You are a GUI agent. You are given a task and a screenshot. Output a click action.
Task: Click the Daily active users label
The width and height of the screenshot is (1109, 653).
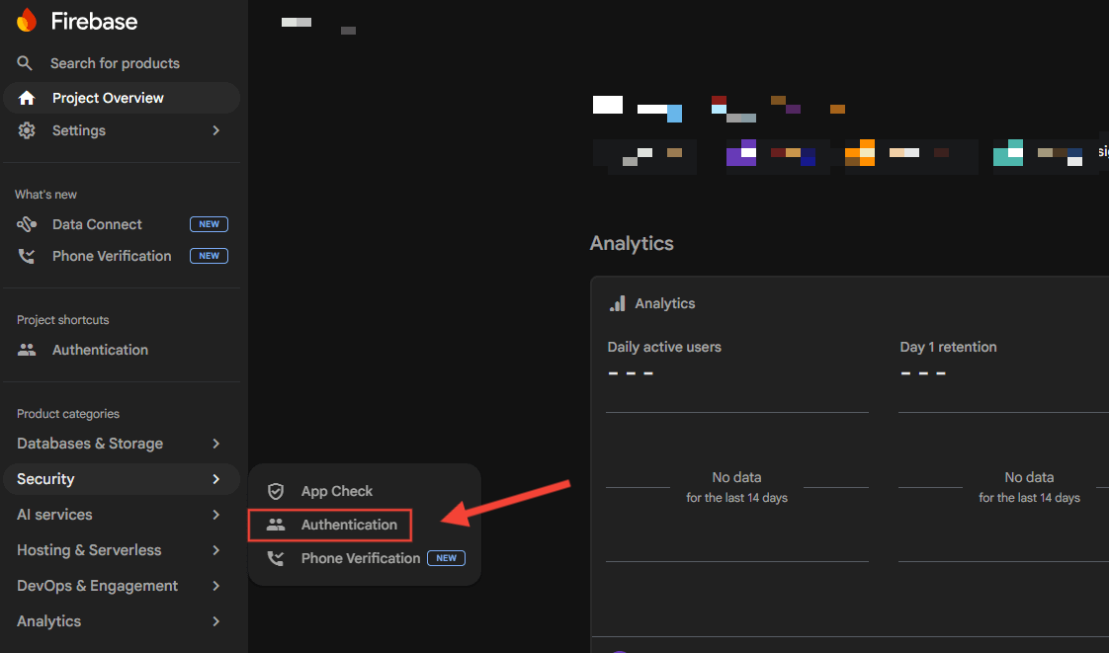point(664,347)
